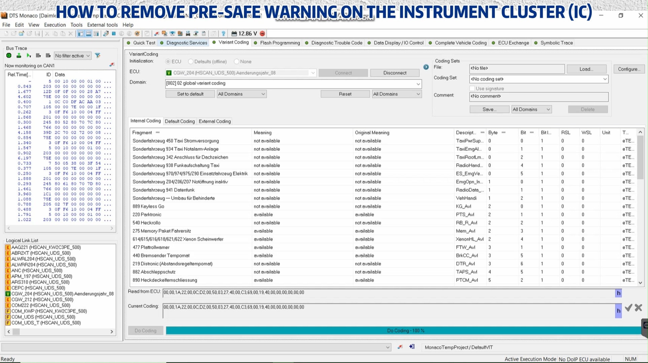The height and width of the screenshot is (363, 648).
Task: Click the coding table's vertical scrollbar
Action: 640,208
